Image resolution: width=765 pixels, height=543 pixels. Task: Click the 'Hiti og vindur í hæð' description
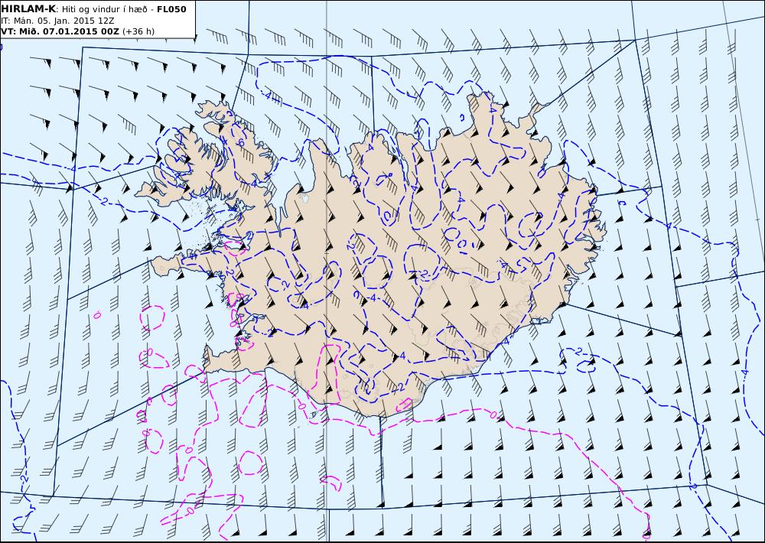pyautogui.click(x=104, y=10)
